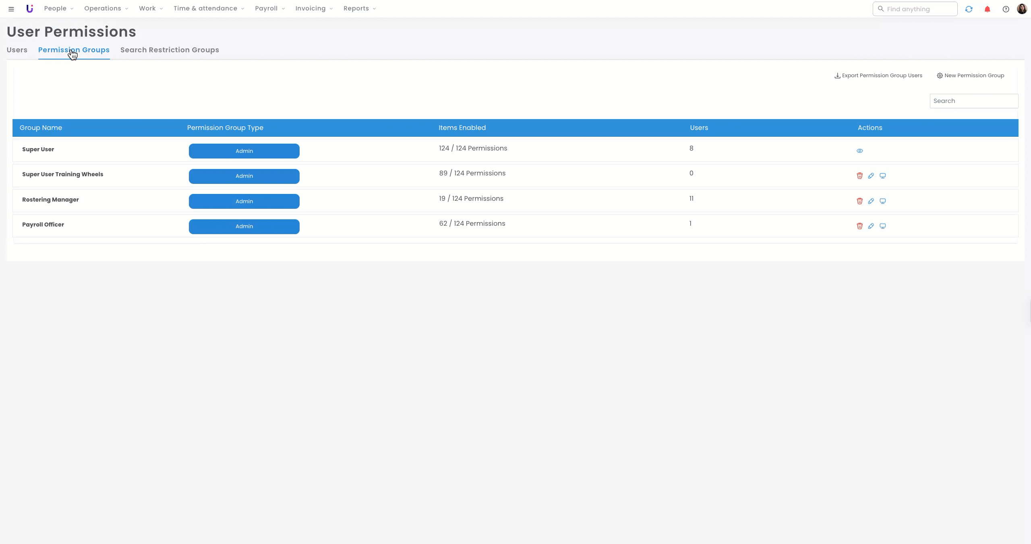This screenshot has width=1031, height=544.
Task: Expand the People dropdown menu
Action: 58,8
